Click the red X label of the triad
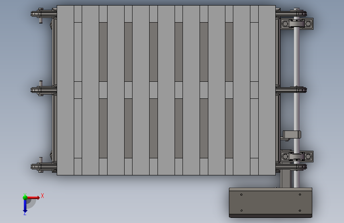Screen dimensions: 344x223 tap(42, 196)
